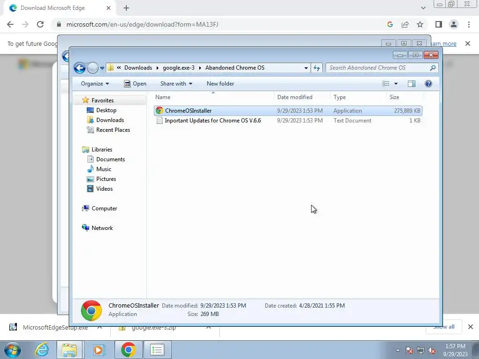This screenshot has height=359, width=479.
Task: Open Windows Media Player from taskbar
Action: tap(98, 350)
